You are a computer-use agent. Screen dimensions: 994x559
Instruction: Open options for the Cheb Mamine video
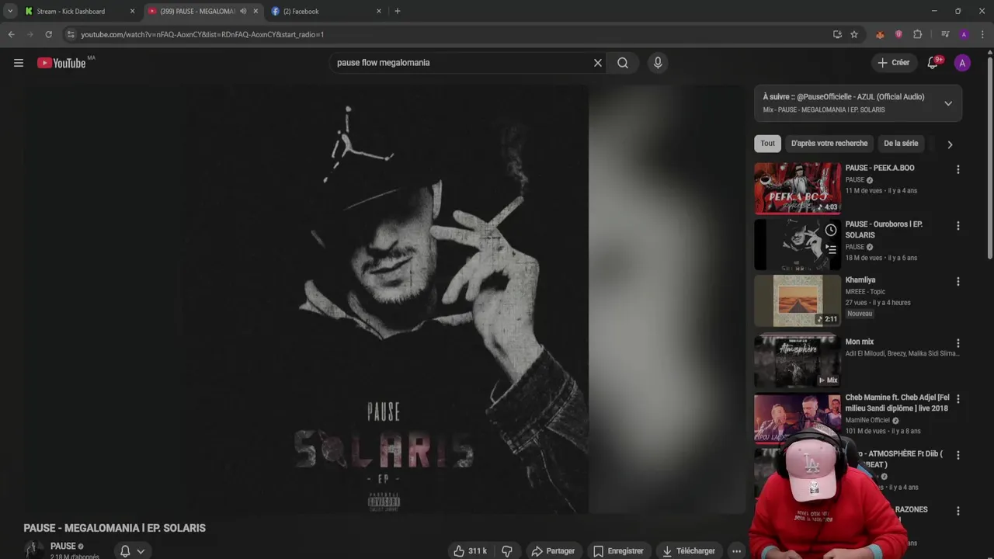(958, 399)
